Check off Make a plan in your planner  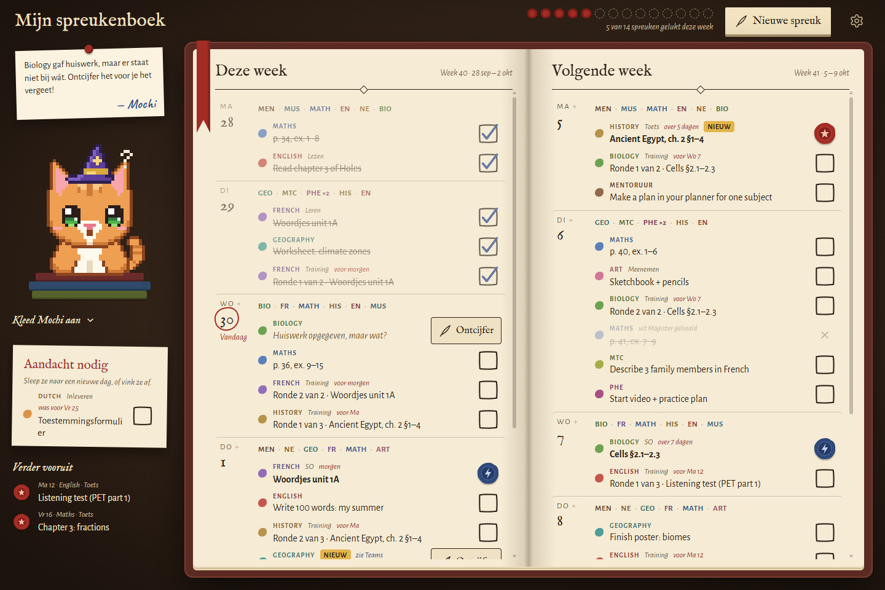pos(825,192)
